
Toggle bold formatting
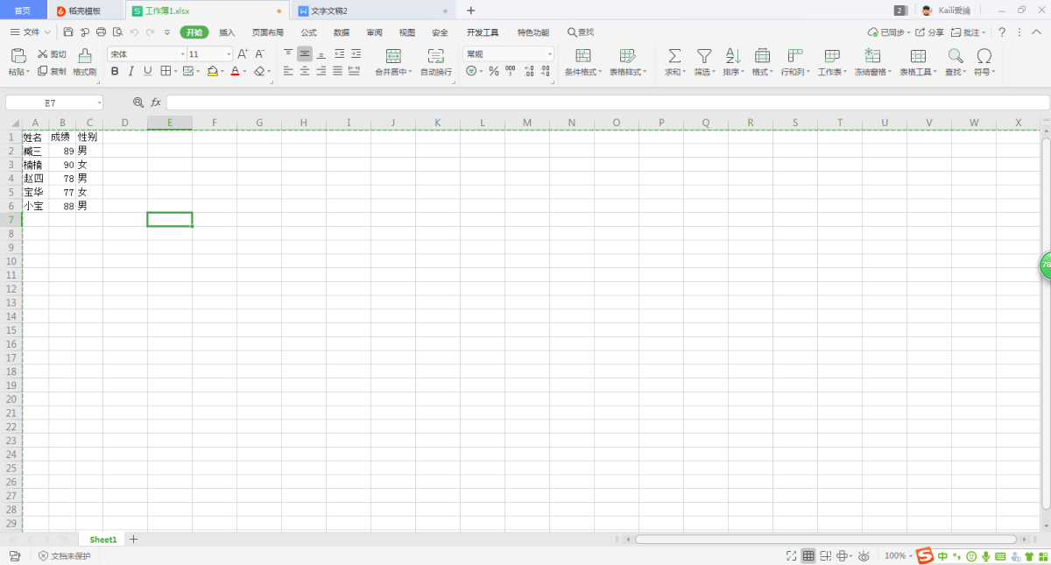click(115, 71)
